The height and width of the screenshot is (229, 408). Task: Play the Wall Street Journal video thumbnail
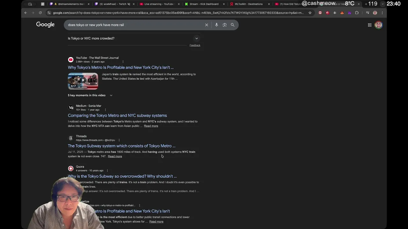[x=83, y=81]
